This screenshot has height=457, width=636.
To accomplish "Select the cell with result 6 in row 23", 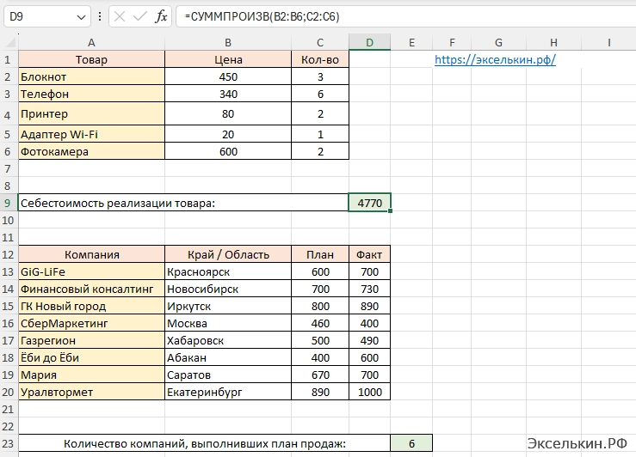I will (411, 443).
